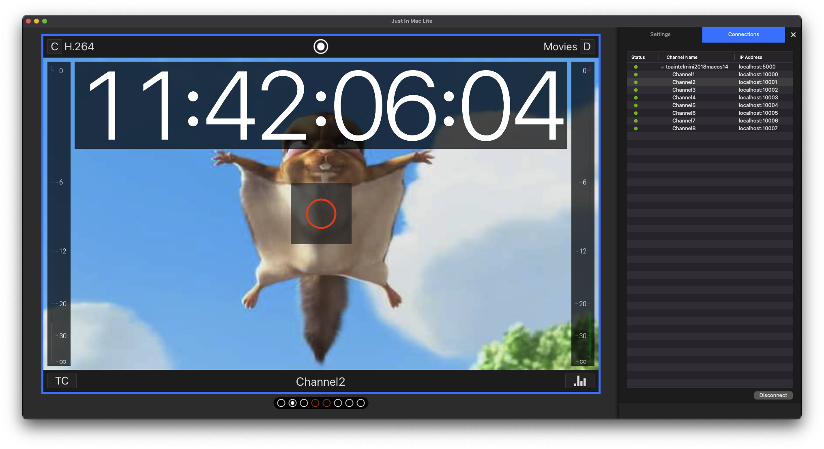The image size is (824, 449).
Task: Click the green status dot for Channel1
Action: (x=636, y=75)
